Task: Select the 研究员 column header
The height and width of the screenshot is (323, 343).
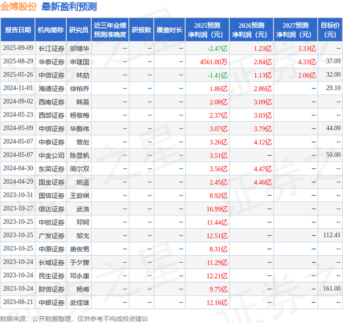Action: point(79,30)
